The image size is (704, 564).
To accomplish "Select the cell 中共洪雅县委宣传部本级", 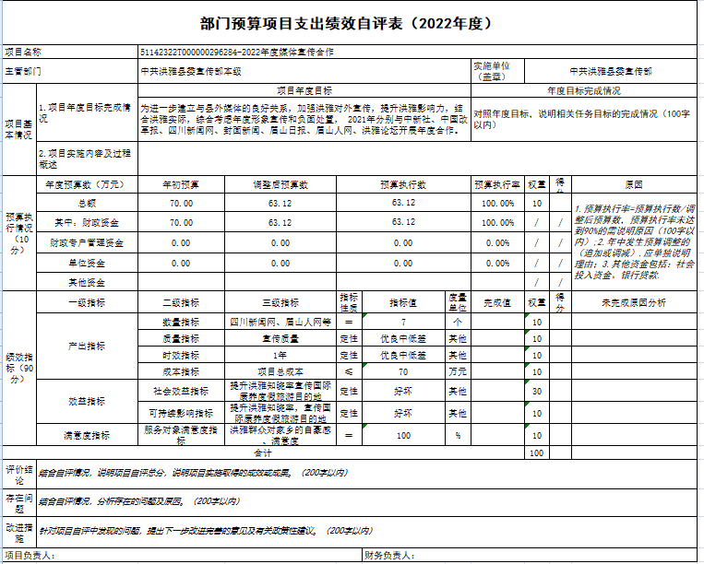I will click(304, 71).
